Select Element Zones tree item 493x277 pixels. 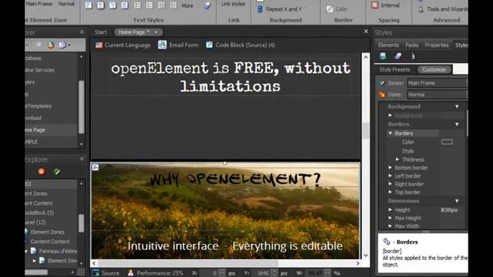point(47,232)
